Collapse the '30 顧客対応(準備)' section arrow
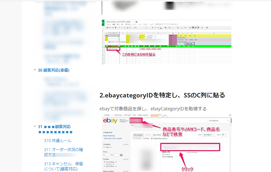The width and height of the screenshot is (271, 172). click(x=35, y=70)
